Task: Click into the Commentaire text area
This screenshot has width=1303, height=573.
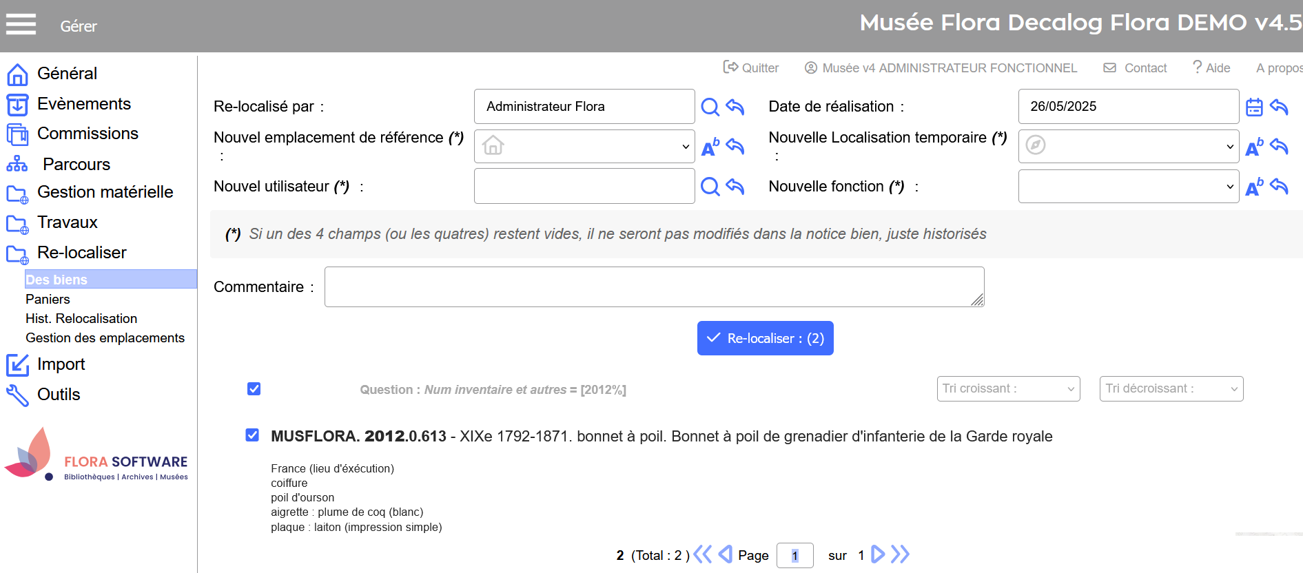Action: pos(653,286)
